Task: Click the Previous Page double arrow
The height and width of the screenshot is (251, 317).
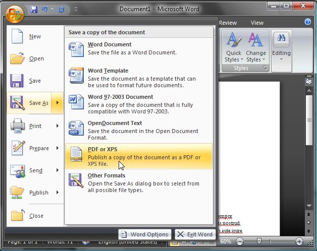Action: [x=308, y=214]
